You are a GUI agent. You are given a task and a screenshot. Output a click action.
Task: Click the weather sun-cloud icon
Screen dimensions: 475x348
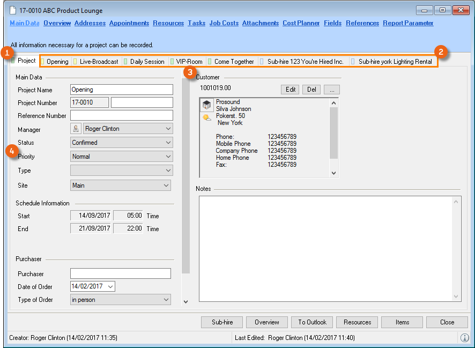point(206,117)
